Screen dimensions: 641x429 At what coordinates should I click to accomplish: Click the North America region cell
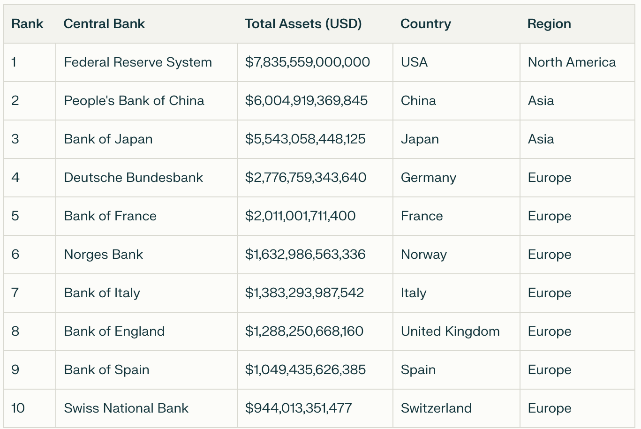pos(572,62)
